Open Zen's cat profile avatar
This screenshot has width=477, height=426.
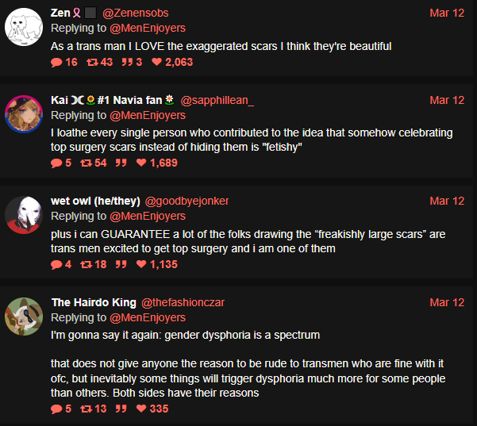click(24, 29)
